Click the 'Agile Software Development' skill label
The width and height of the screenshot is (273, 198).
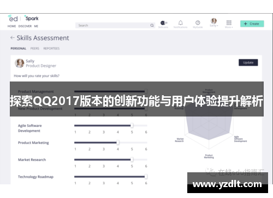coord(29,128)
